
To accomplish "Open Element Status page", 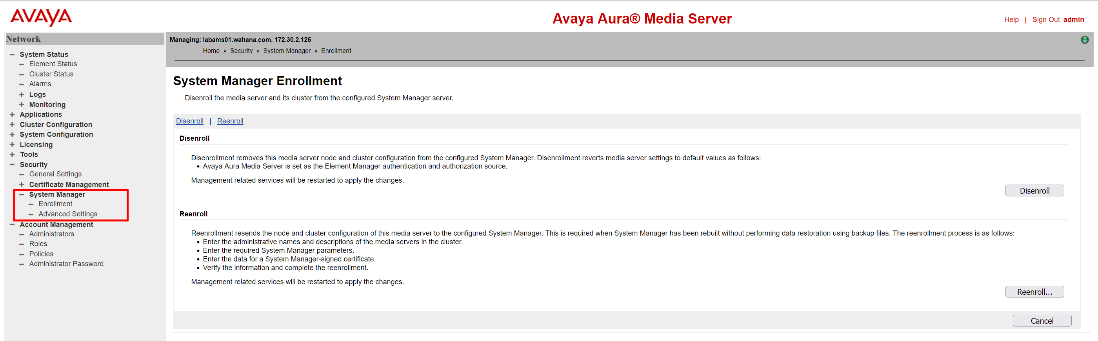I will (53, 64).
